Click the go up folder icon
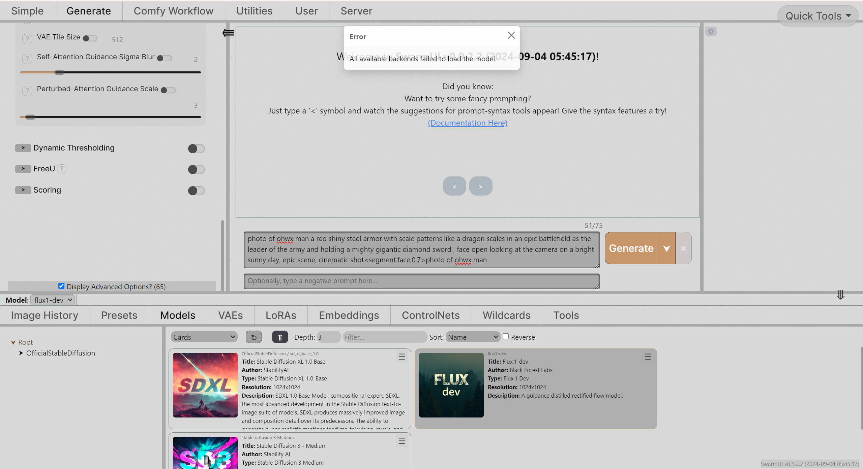This screenshot has height=469, width=863. pos(280,337)
